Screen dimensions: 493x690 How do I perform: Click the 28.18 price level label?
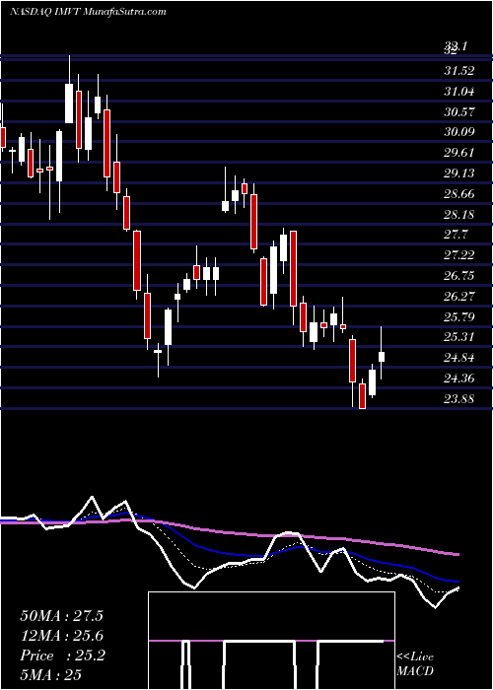[459, 215]
